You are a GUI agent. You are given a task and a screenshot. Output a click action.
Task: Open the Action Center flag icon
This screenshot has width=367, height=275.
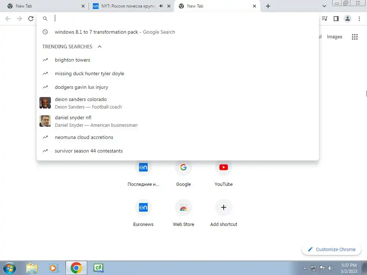[322, 268]
